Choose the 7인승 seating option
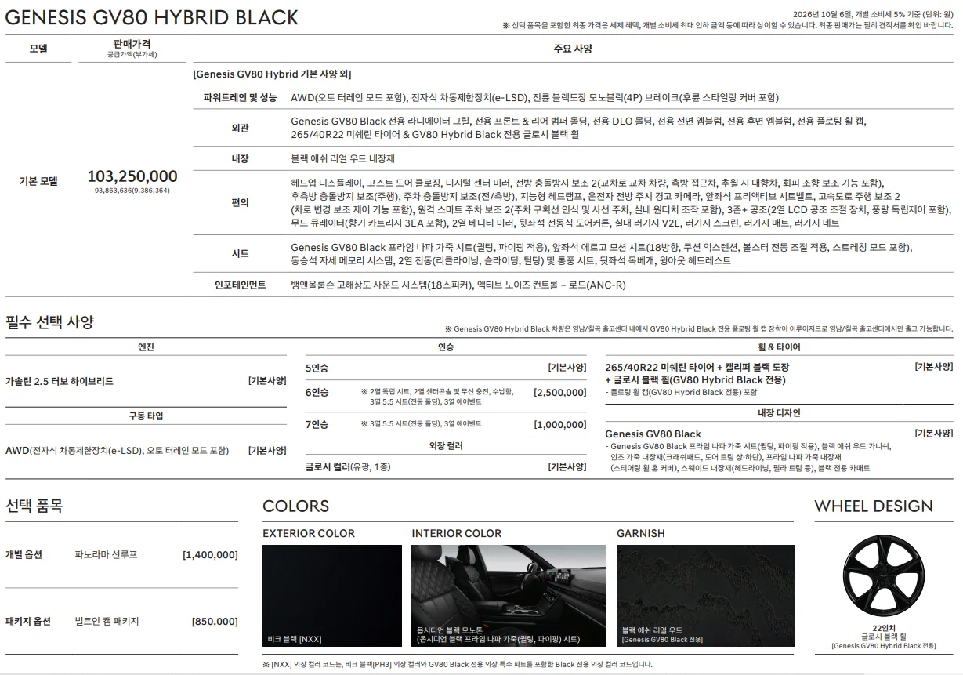This screenshot has height=675, width=963. 317,424
